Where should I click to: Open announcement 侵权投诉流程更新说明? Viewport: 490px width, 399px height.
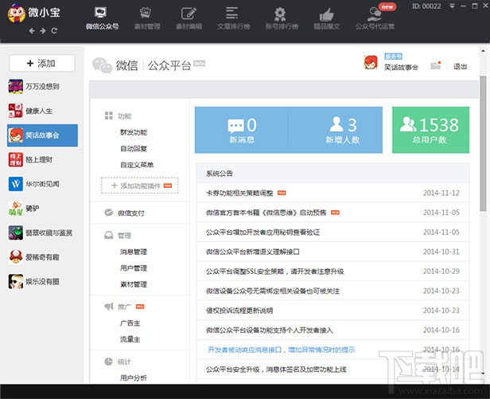(239, 311)
